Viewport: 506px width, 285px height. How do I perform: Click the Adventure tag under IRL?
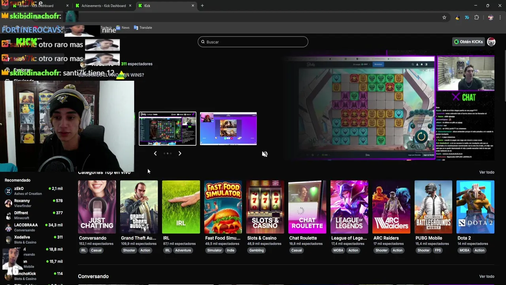tap(183, 250)
